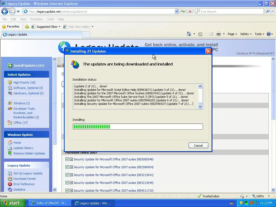Go forward with the browser Forward arrow
Image resolution: width=276 pixels, height=207 pixels.
coord(12,12)
